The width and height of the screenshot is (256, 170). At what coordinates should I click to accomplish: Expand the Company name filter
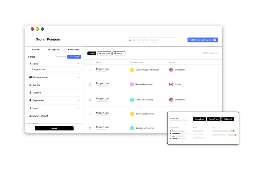79,77
